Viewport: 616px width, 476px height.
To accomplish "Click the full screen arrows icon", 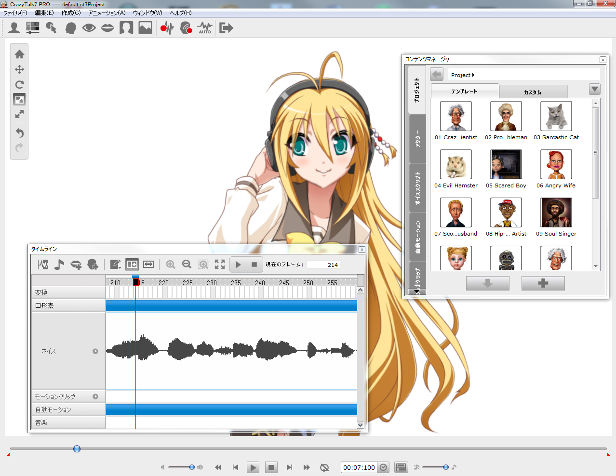I will click(20, 114).
